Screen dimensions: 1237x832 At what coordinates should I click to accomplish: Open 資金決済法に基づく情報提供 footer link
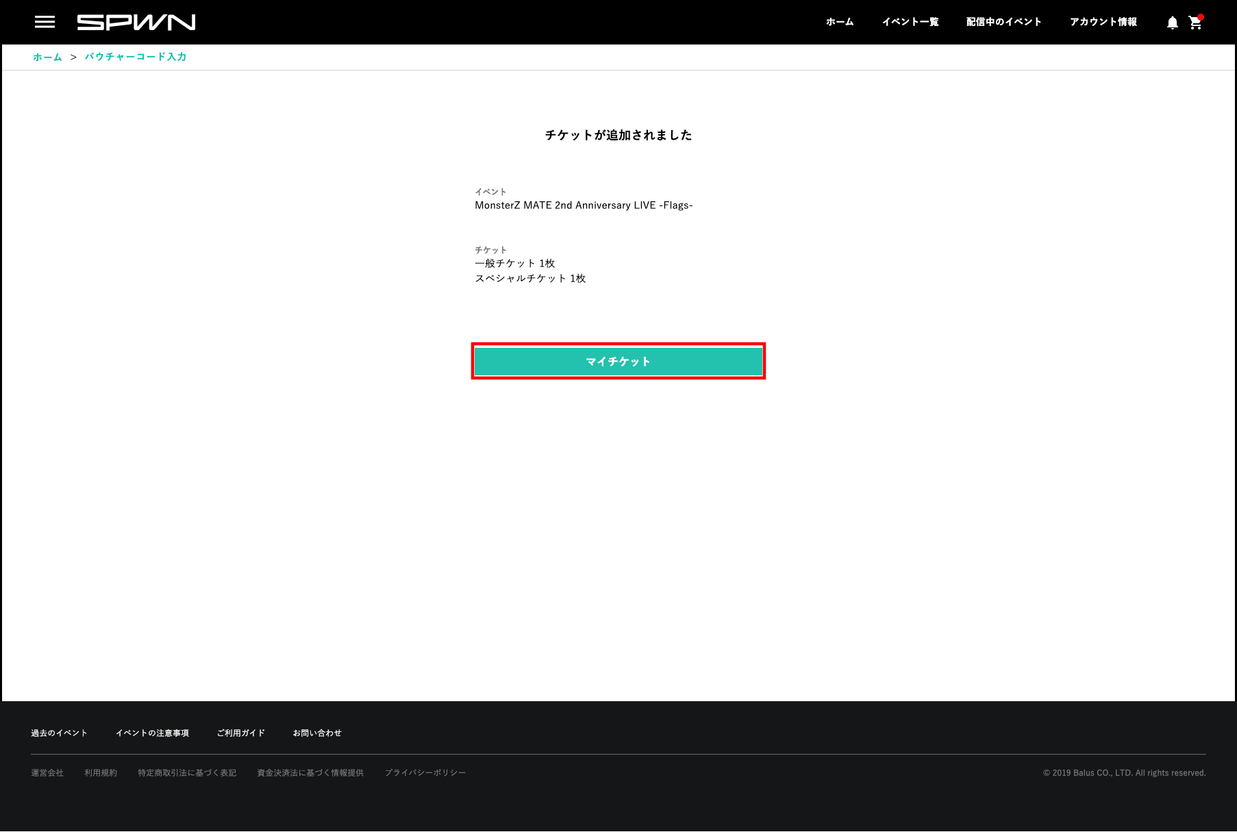[310, 772]
